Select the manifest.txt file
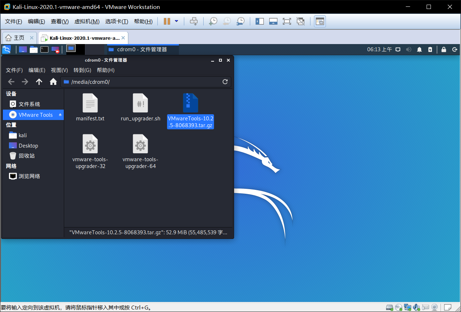 coord(90,107)
